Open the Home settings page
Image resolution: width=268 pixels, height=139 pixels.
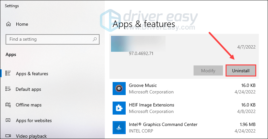(22, 24)
